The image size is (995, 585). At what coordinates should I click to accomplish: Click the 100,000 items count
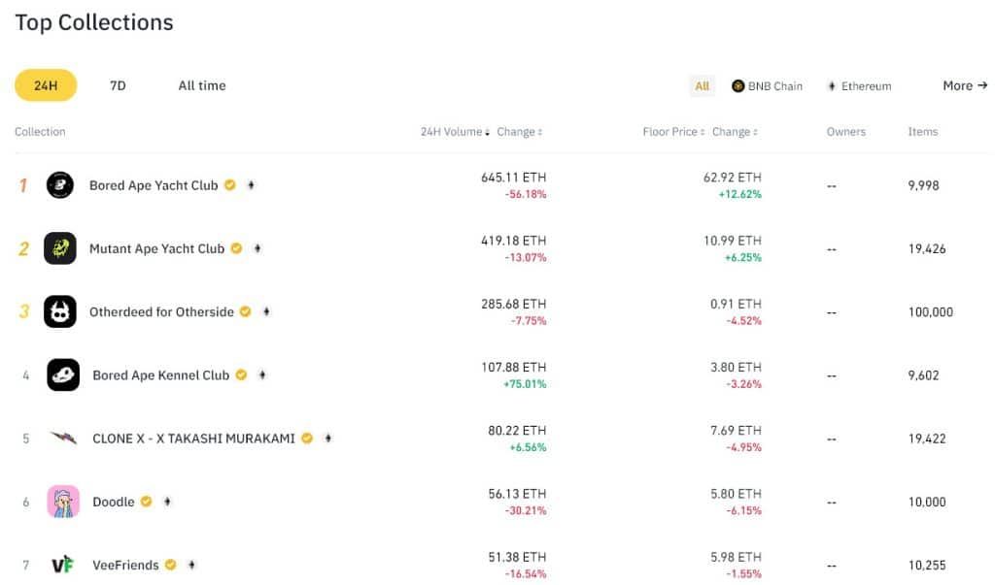click(x=930, y=311)
